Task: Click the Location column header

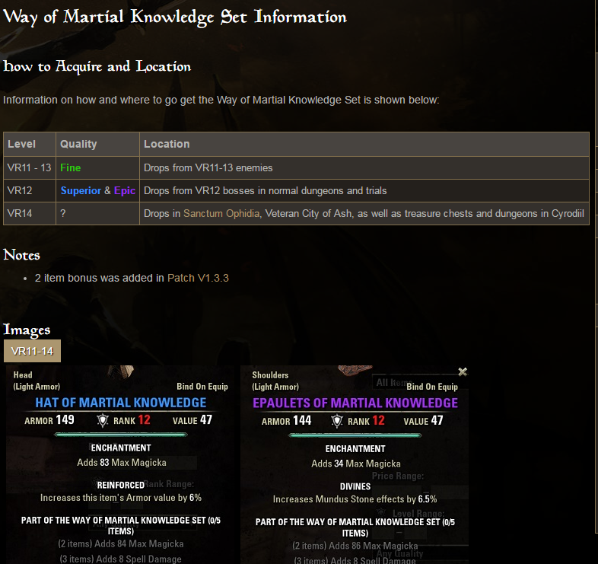Action: pos(167,144)
